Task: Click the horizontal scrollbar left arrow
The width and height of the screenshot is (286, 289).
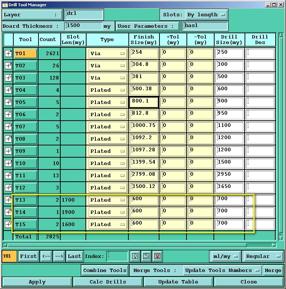Action: coord(5,245)
